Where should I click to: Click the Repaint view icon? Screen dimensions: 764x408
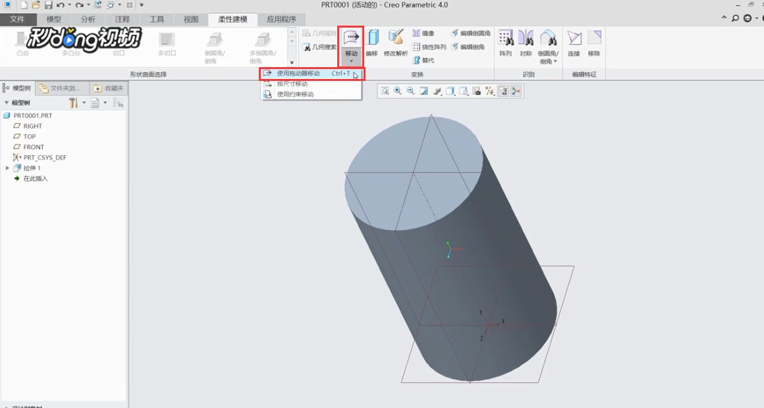pyautogui.click(x=424, y=91)
